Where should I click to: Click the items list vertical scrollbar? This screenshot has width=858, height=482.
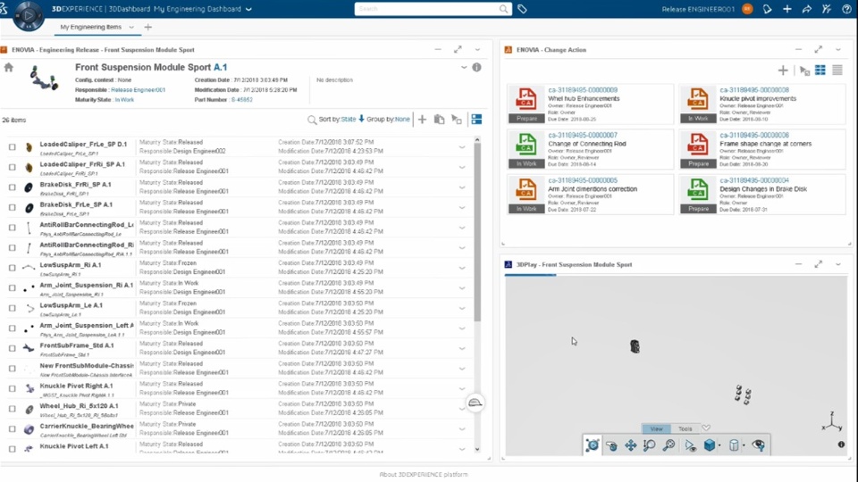pyautogui.click(x=477, y=232)
